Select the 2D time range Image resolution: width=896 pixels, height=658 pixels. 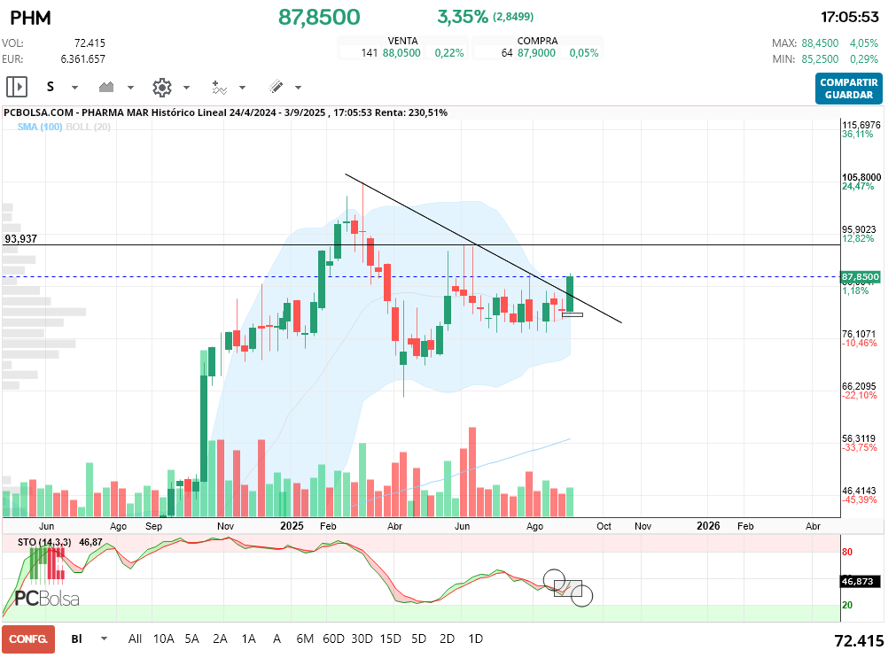[x=447, y=639]
